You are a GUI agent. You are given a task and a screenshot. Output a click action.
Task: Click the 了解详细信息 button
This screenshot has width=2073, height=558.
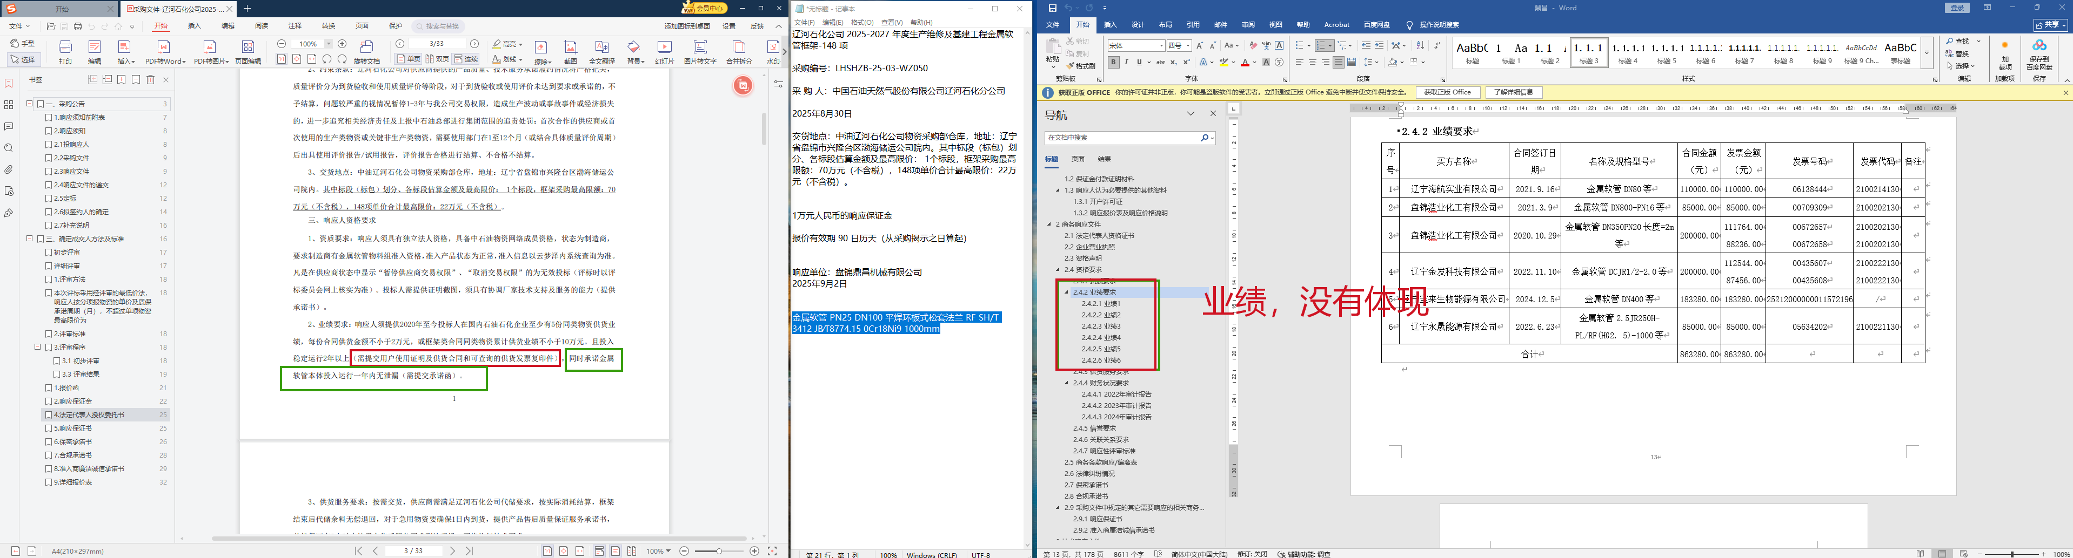click(1513, 92)
